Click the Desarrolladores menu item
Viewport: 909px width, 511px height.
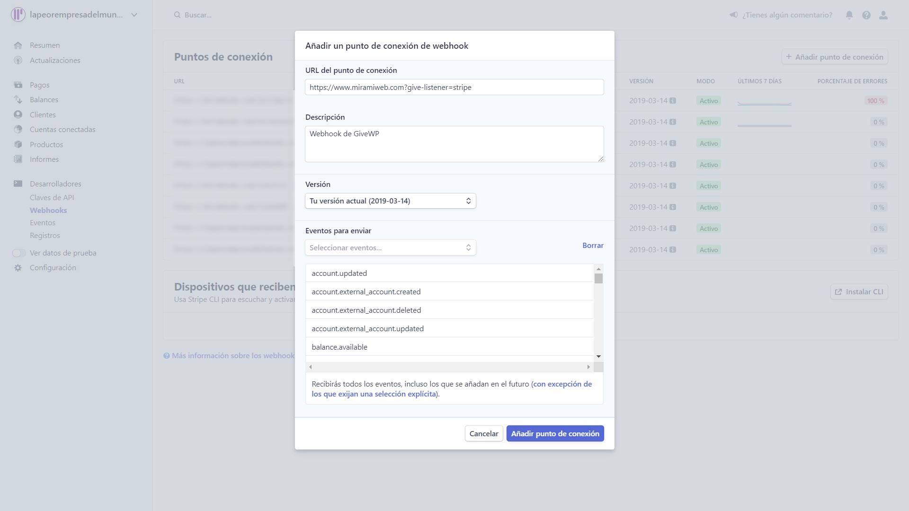(x=55, y=184)
